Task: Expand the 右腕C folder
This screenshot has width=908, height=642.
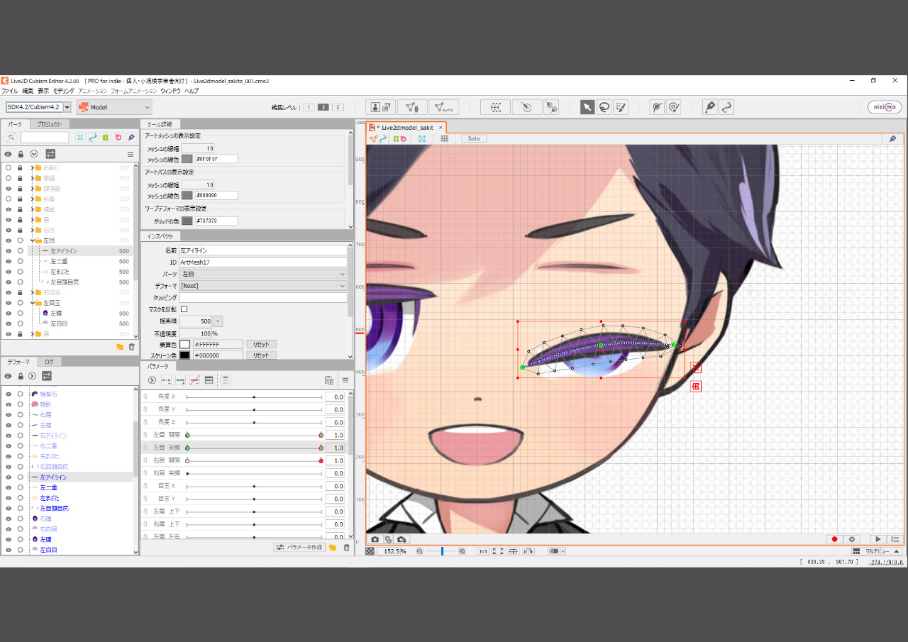Action: pos(33,167)
